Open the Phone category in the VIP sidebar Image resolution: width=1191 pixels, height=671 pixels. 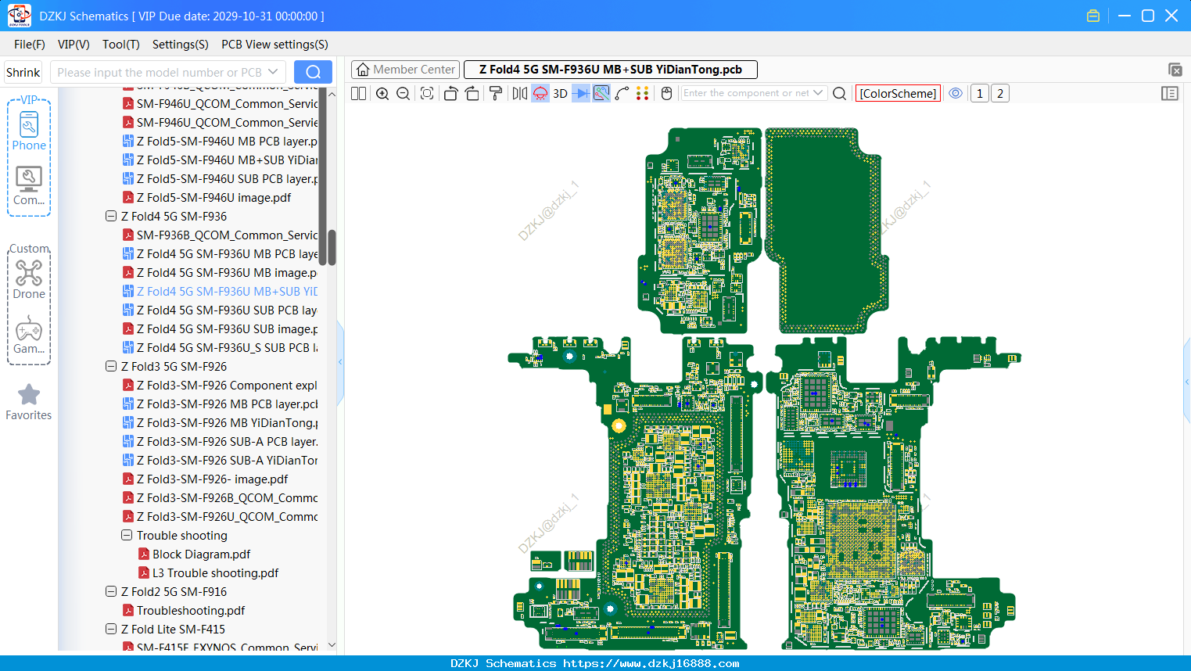[x=29, y=131]
